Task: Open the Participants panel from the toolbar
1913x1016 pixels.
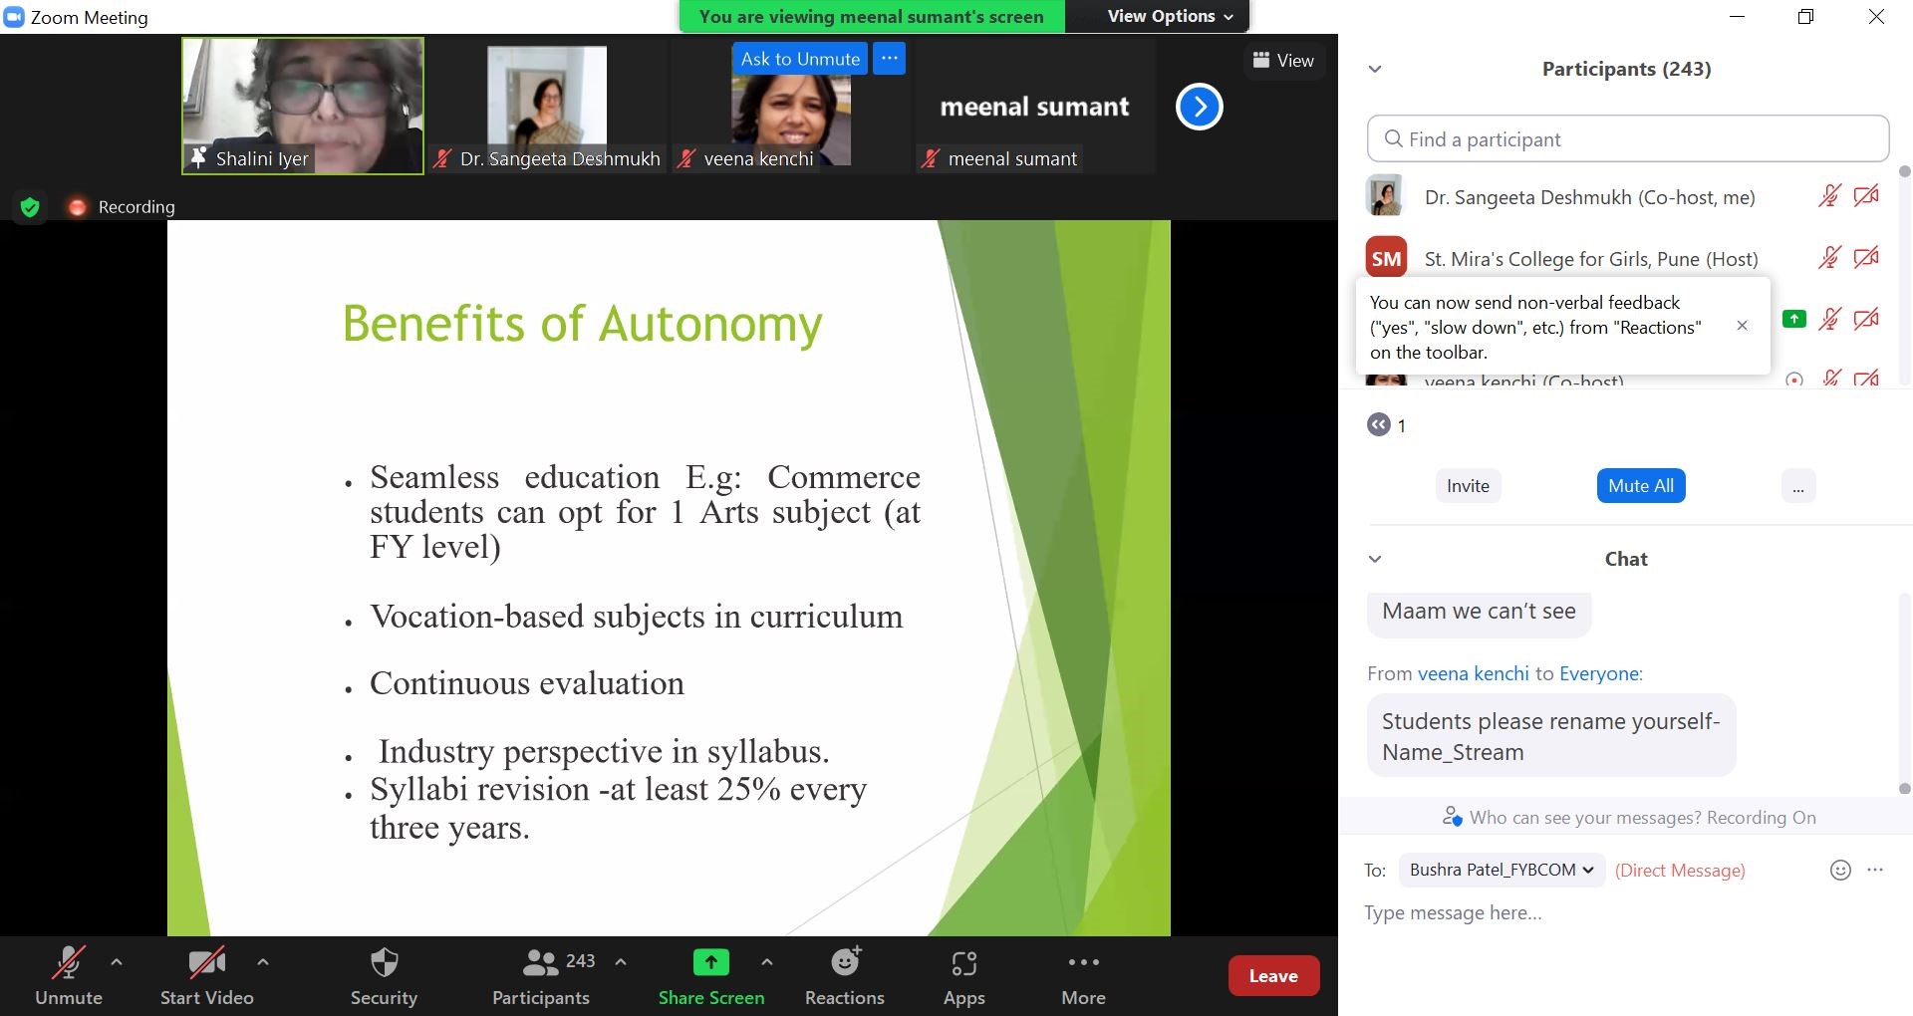Action: [x=541, y=976]
